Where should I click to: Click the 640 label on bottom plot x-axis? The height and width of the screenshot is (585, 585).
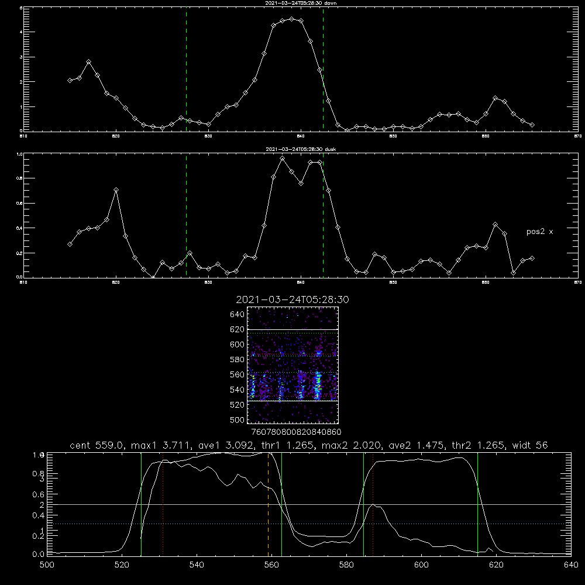pos(571,565)
